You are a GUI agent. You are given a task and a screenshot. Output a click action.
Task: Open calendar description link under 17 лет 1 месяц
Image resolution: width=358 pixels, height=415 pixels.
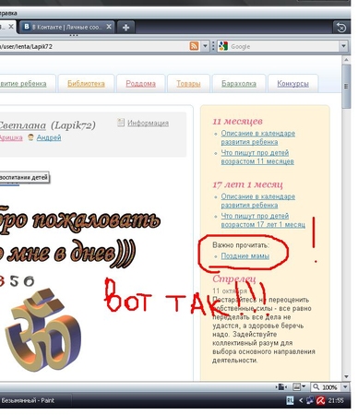pos(258,200)
